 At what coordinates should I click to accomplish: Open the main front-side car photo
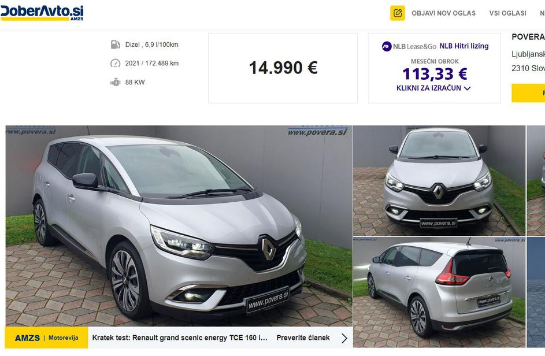point(179,226)
